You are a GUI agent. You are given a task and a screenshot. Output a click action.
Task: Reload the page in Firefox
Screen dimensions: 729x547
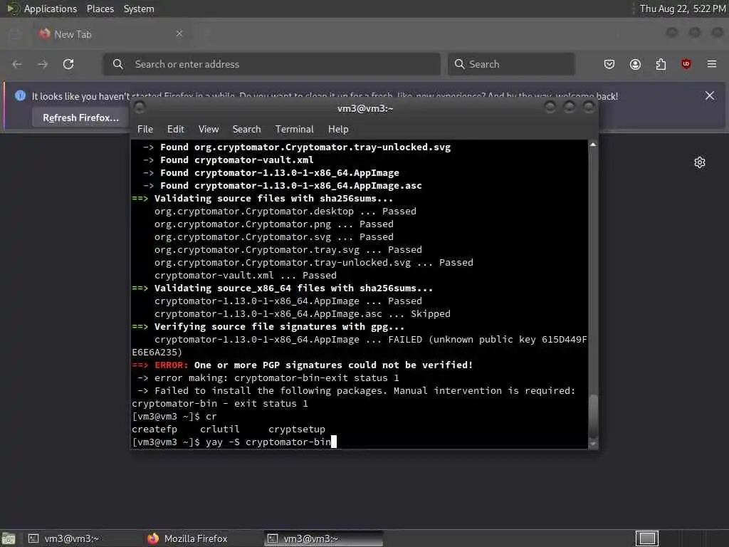(x=68, y=64)
